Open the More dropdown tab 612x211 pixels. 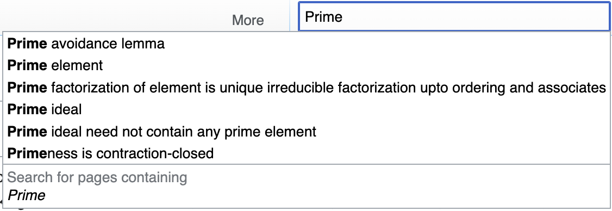(248, 20)
